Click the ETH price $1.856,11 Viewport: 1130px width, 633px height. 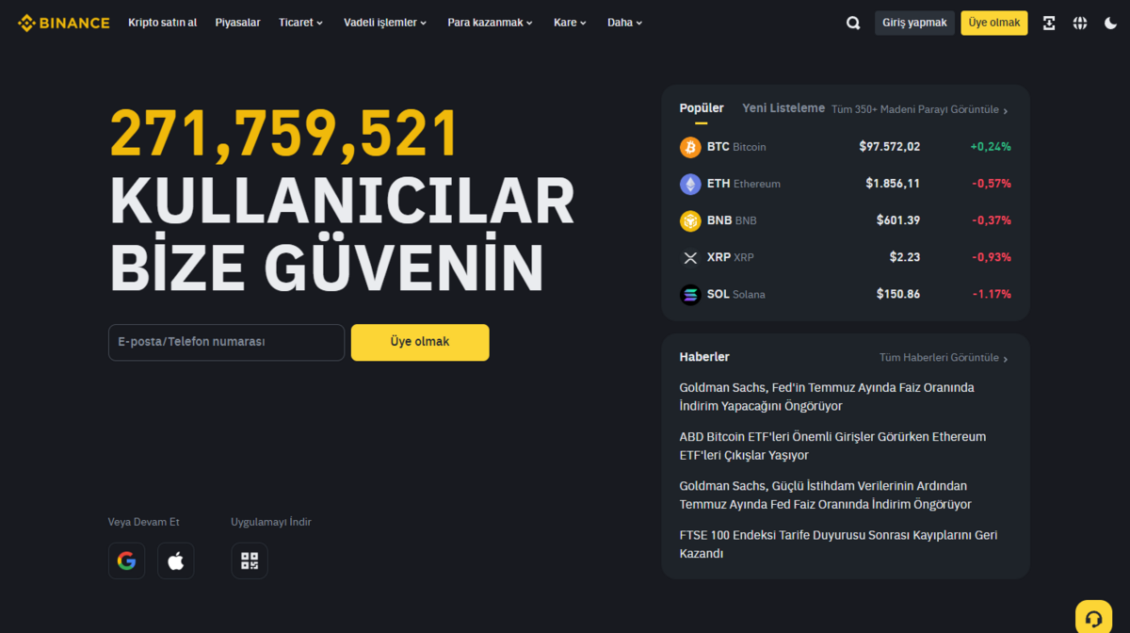[x=893, y=184]
